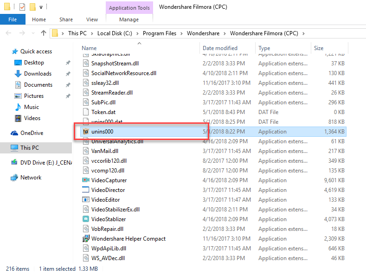Click Wondershare Filmora (CPC) breadcrumb segment
366x274 pixels.
[264, 33]
